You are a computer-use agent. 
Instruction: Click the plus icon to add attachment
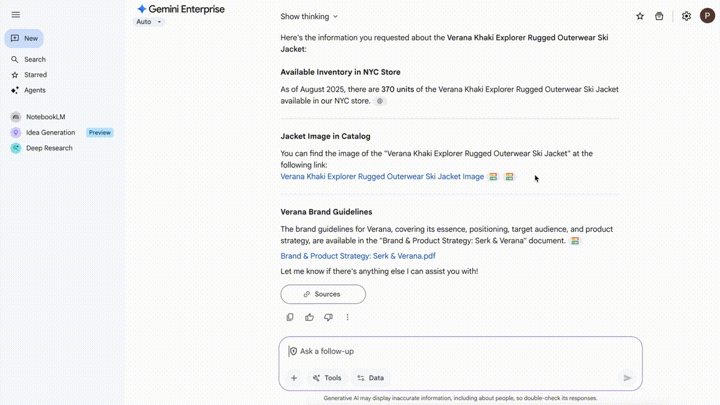pyautogui.click(x=294, y=378)
